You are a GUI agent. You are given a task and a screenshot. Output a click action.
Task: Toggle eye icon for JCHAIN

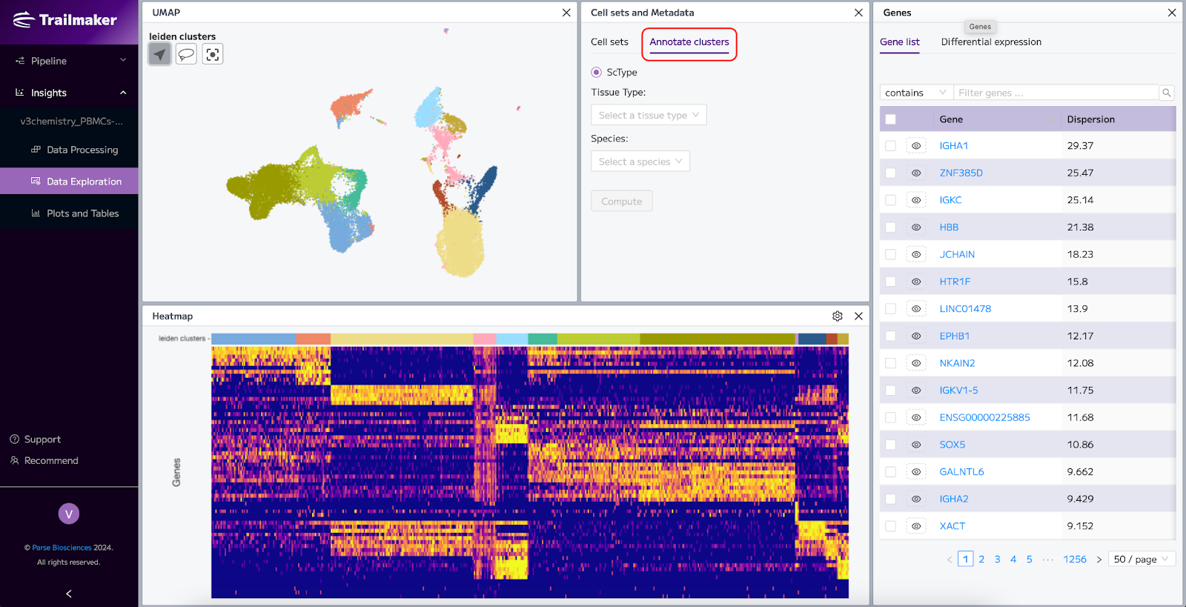tap(916, 254)
